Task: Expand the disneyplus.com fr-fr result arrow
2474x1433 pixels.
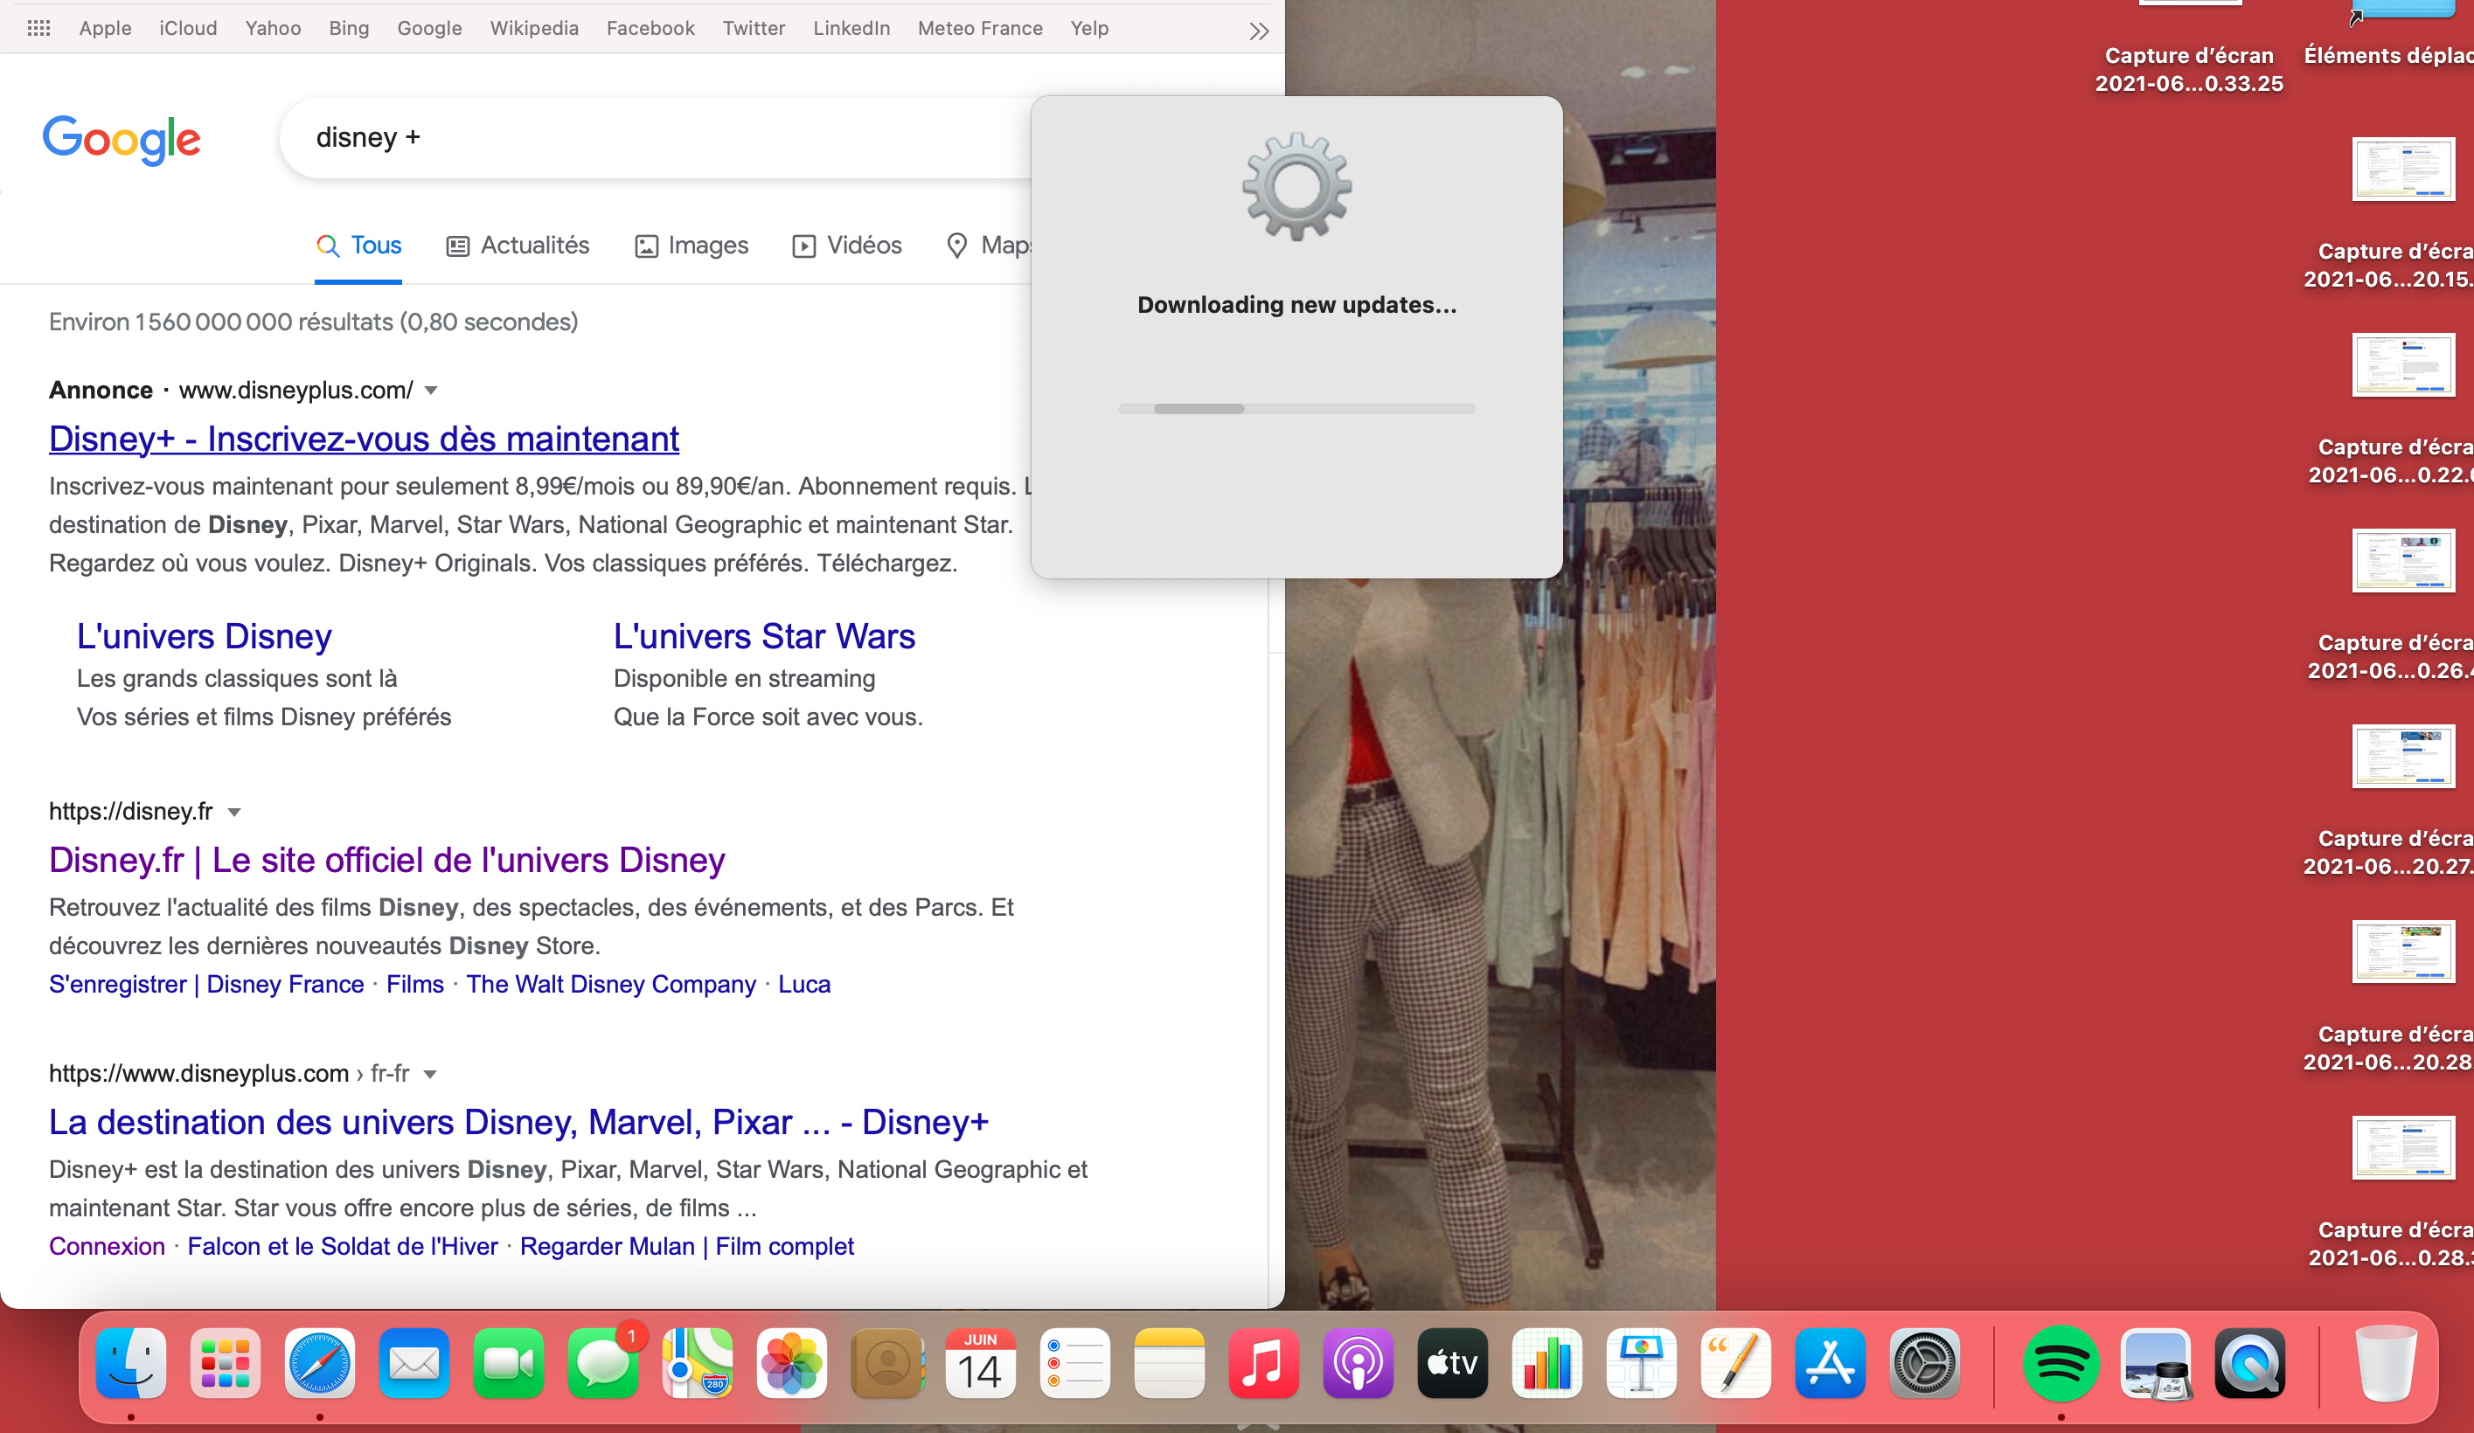Action: [430, 1074]
